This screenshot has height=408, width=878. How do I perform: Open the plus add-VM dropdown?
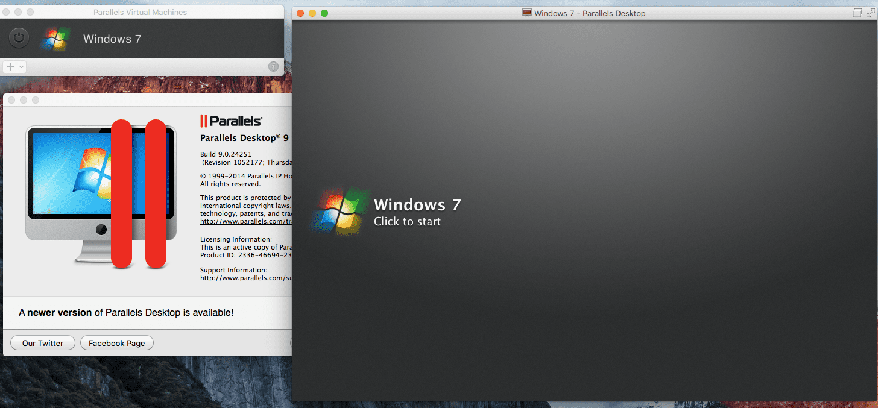tap(14, 67)
